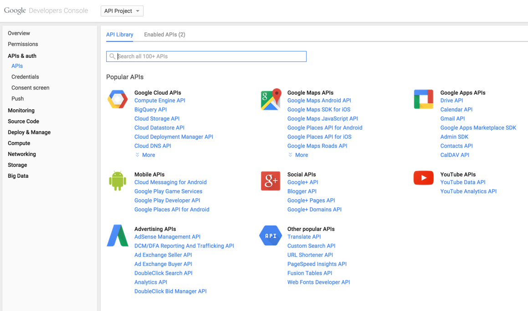Click the Google Apps APIs icon
Screen dimensions: 528x311
(424, 98)
